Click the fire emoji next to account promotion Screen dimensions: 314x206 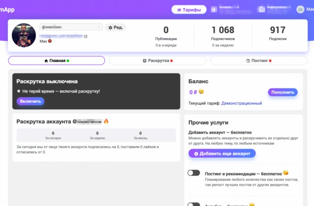point(106,121)
